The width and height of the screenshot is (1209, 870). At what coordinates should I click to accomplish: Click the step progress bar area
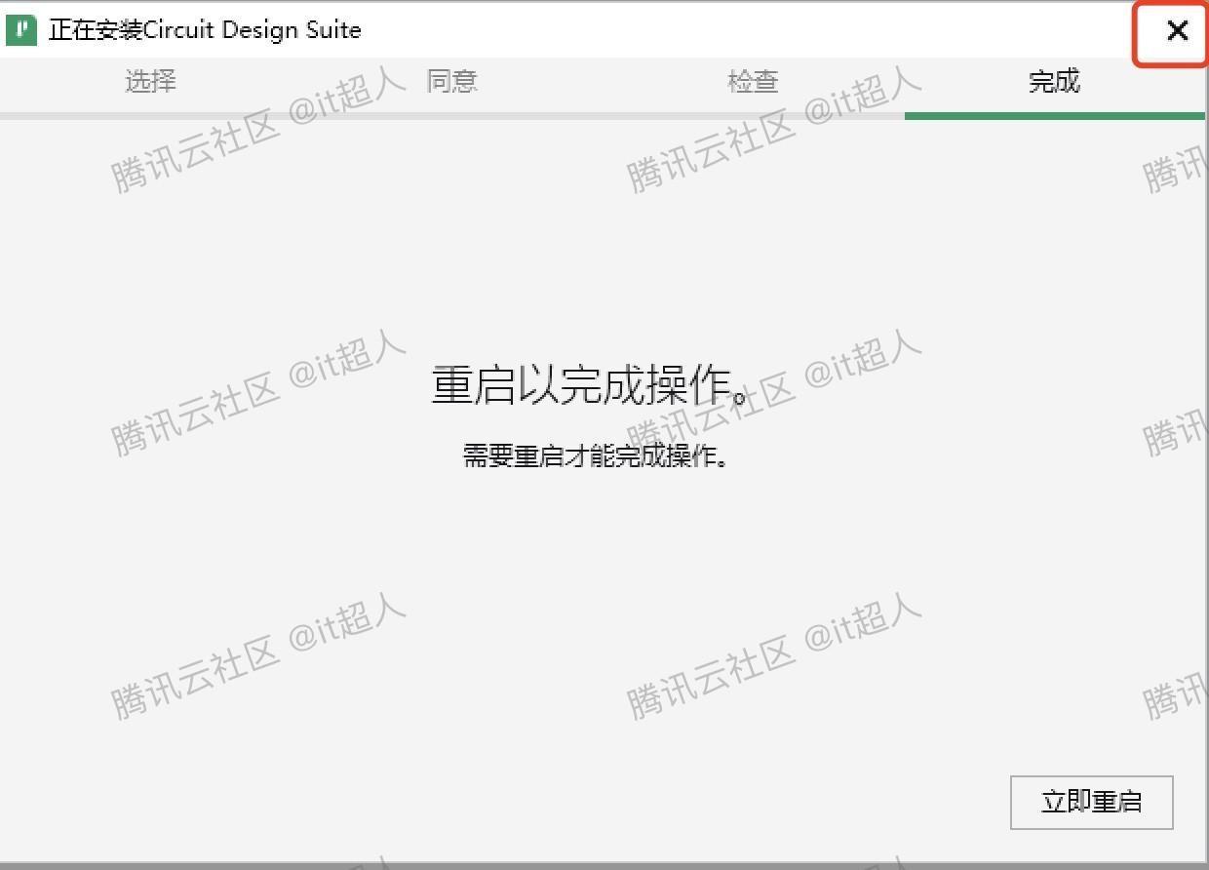[x=604, y=116]
